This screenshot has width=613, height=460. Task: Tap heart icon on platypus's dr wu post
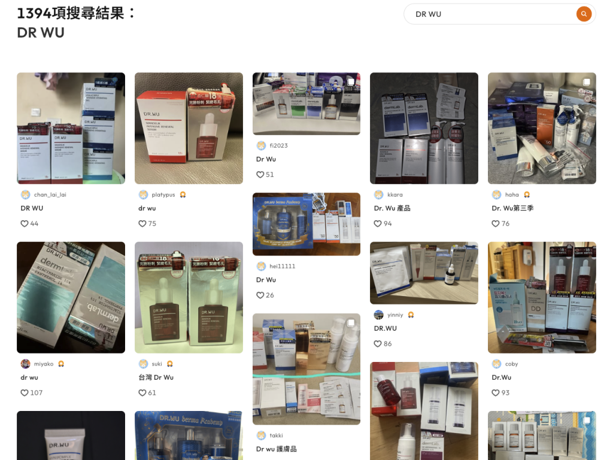pyautogui.click(x=142, y=224)
